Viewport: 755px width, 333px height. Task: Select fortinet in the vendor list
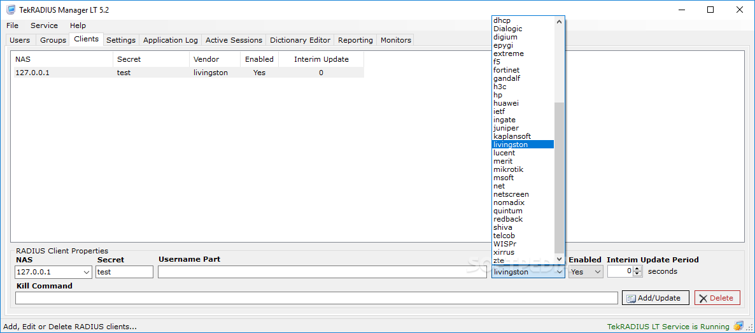pyautogui.click(x=523, y=70)
